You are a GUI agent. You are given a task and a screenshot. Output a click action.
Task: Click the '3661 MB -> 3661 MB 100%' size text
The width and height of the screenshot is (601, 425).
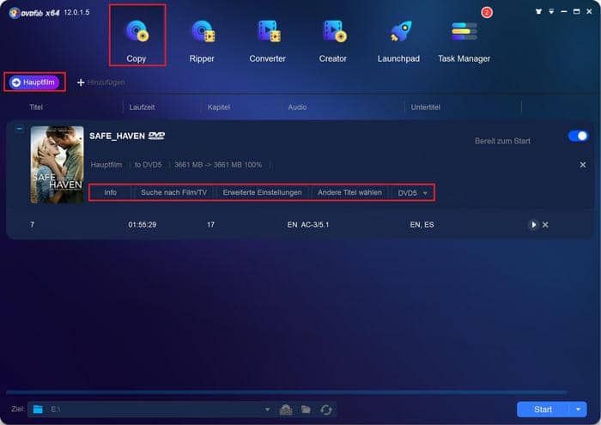click(218, 165)
